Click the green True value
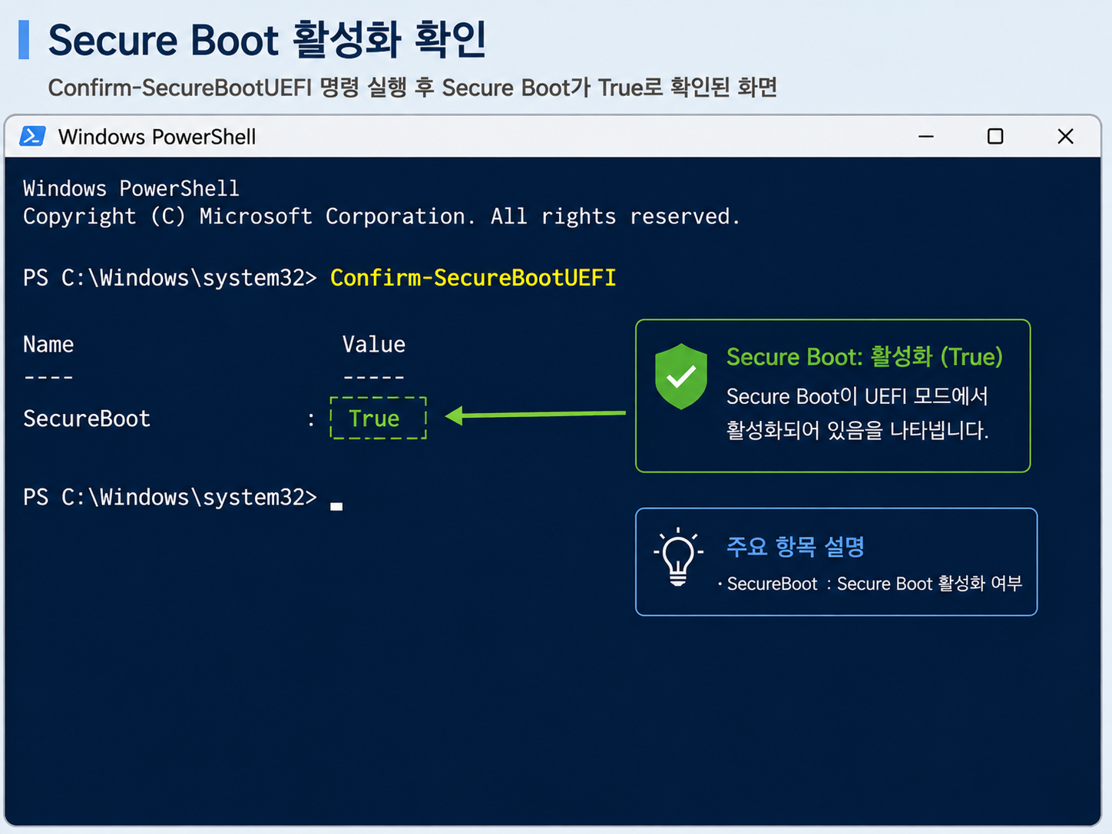 [x=374, y=419]
